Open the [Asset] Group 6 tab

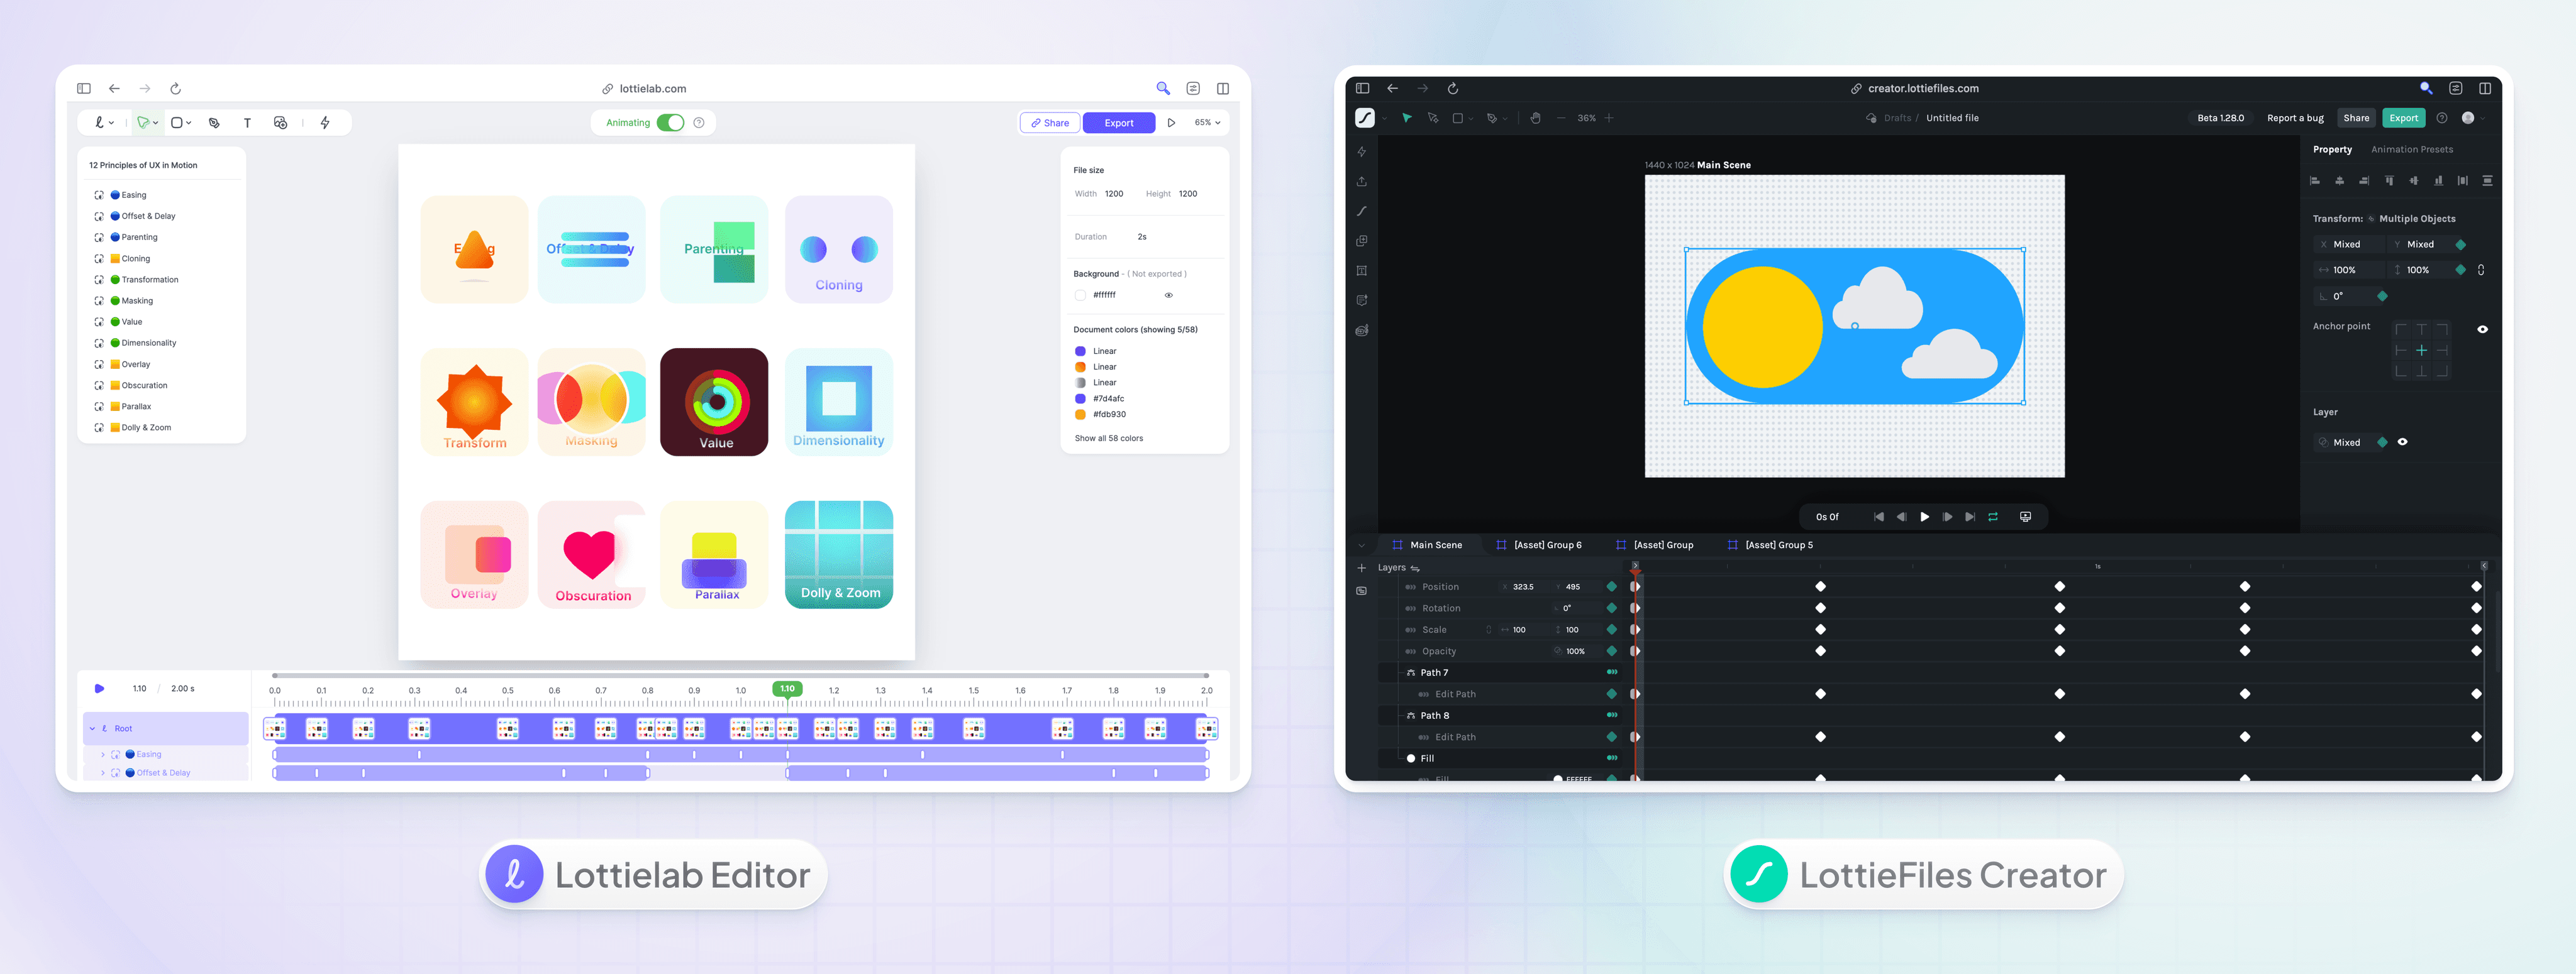pyautogui.click(x=1547, y=545)
